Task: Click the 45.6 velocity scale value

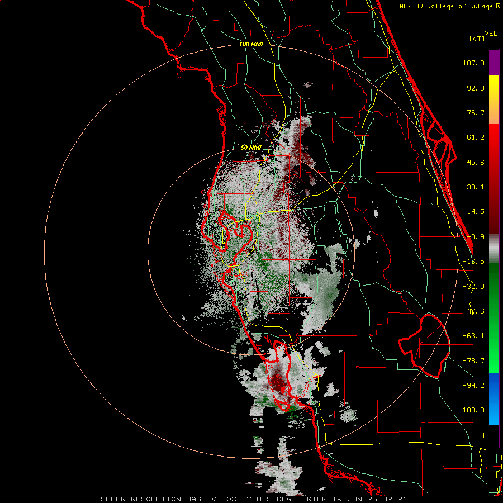Action: coord(476,162)
